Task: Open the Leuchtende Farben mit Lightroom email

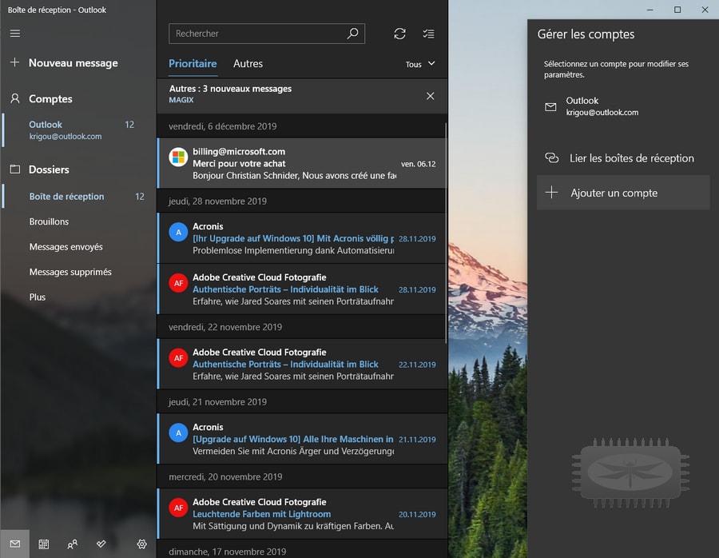Action: [302, 513]
